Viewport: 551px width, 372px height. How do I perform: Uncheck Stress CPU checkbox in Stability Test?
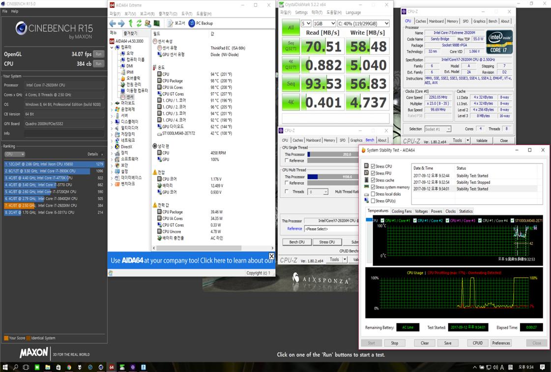[373, 166]
